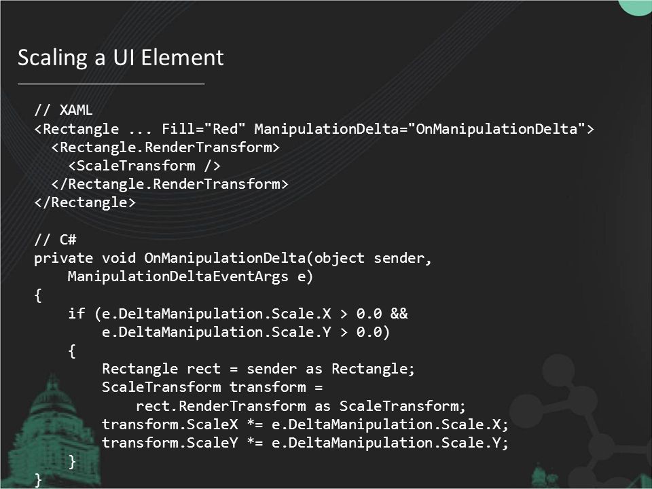Viewport: 652px width, 489px height.
Task: Click the Scale.Y > 0.0 condition line
Action: coord(246,332)
